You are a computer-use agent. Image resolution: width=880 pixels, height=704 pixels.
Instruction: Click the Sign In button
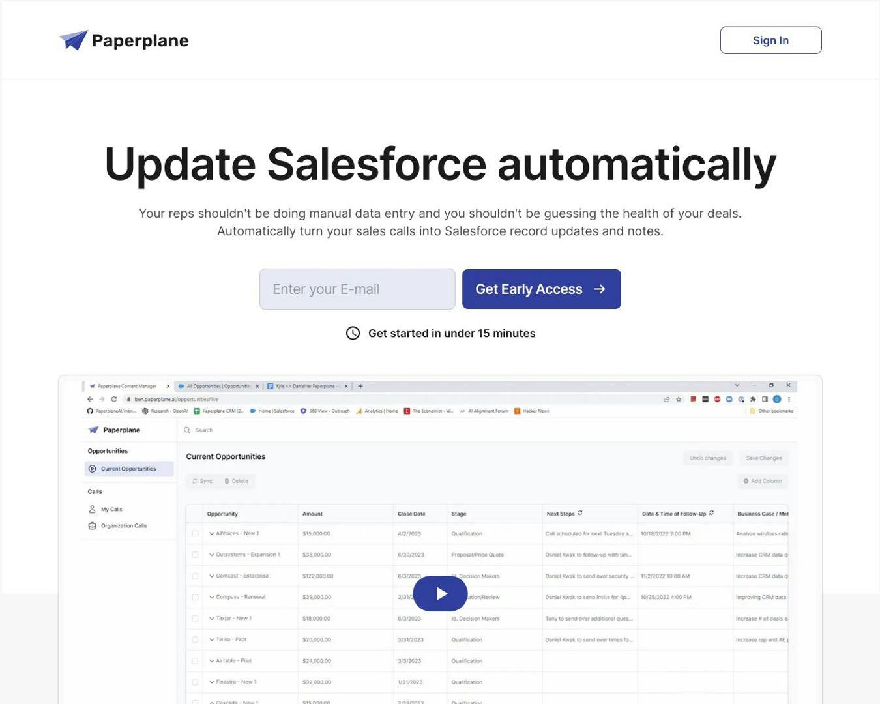point(770,40)
